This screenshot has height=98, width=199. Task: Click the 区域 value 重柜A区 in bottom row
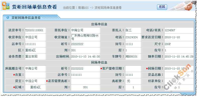click(x=35, y=87)
